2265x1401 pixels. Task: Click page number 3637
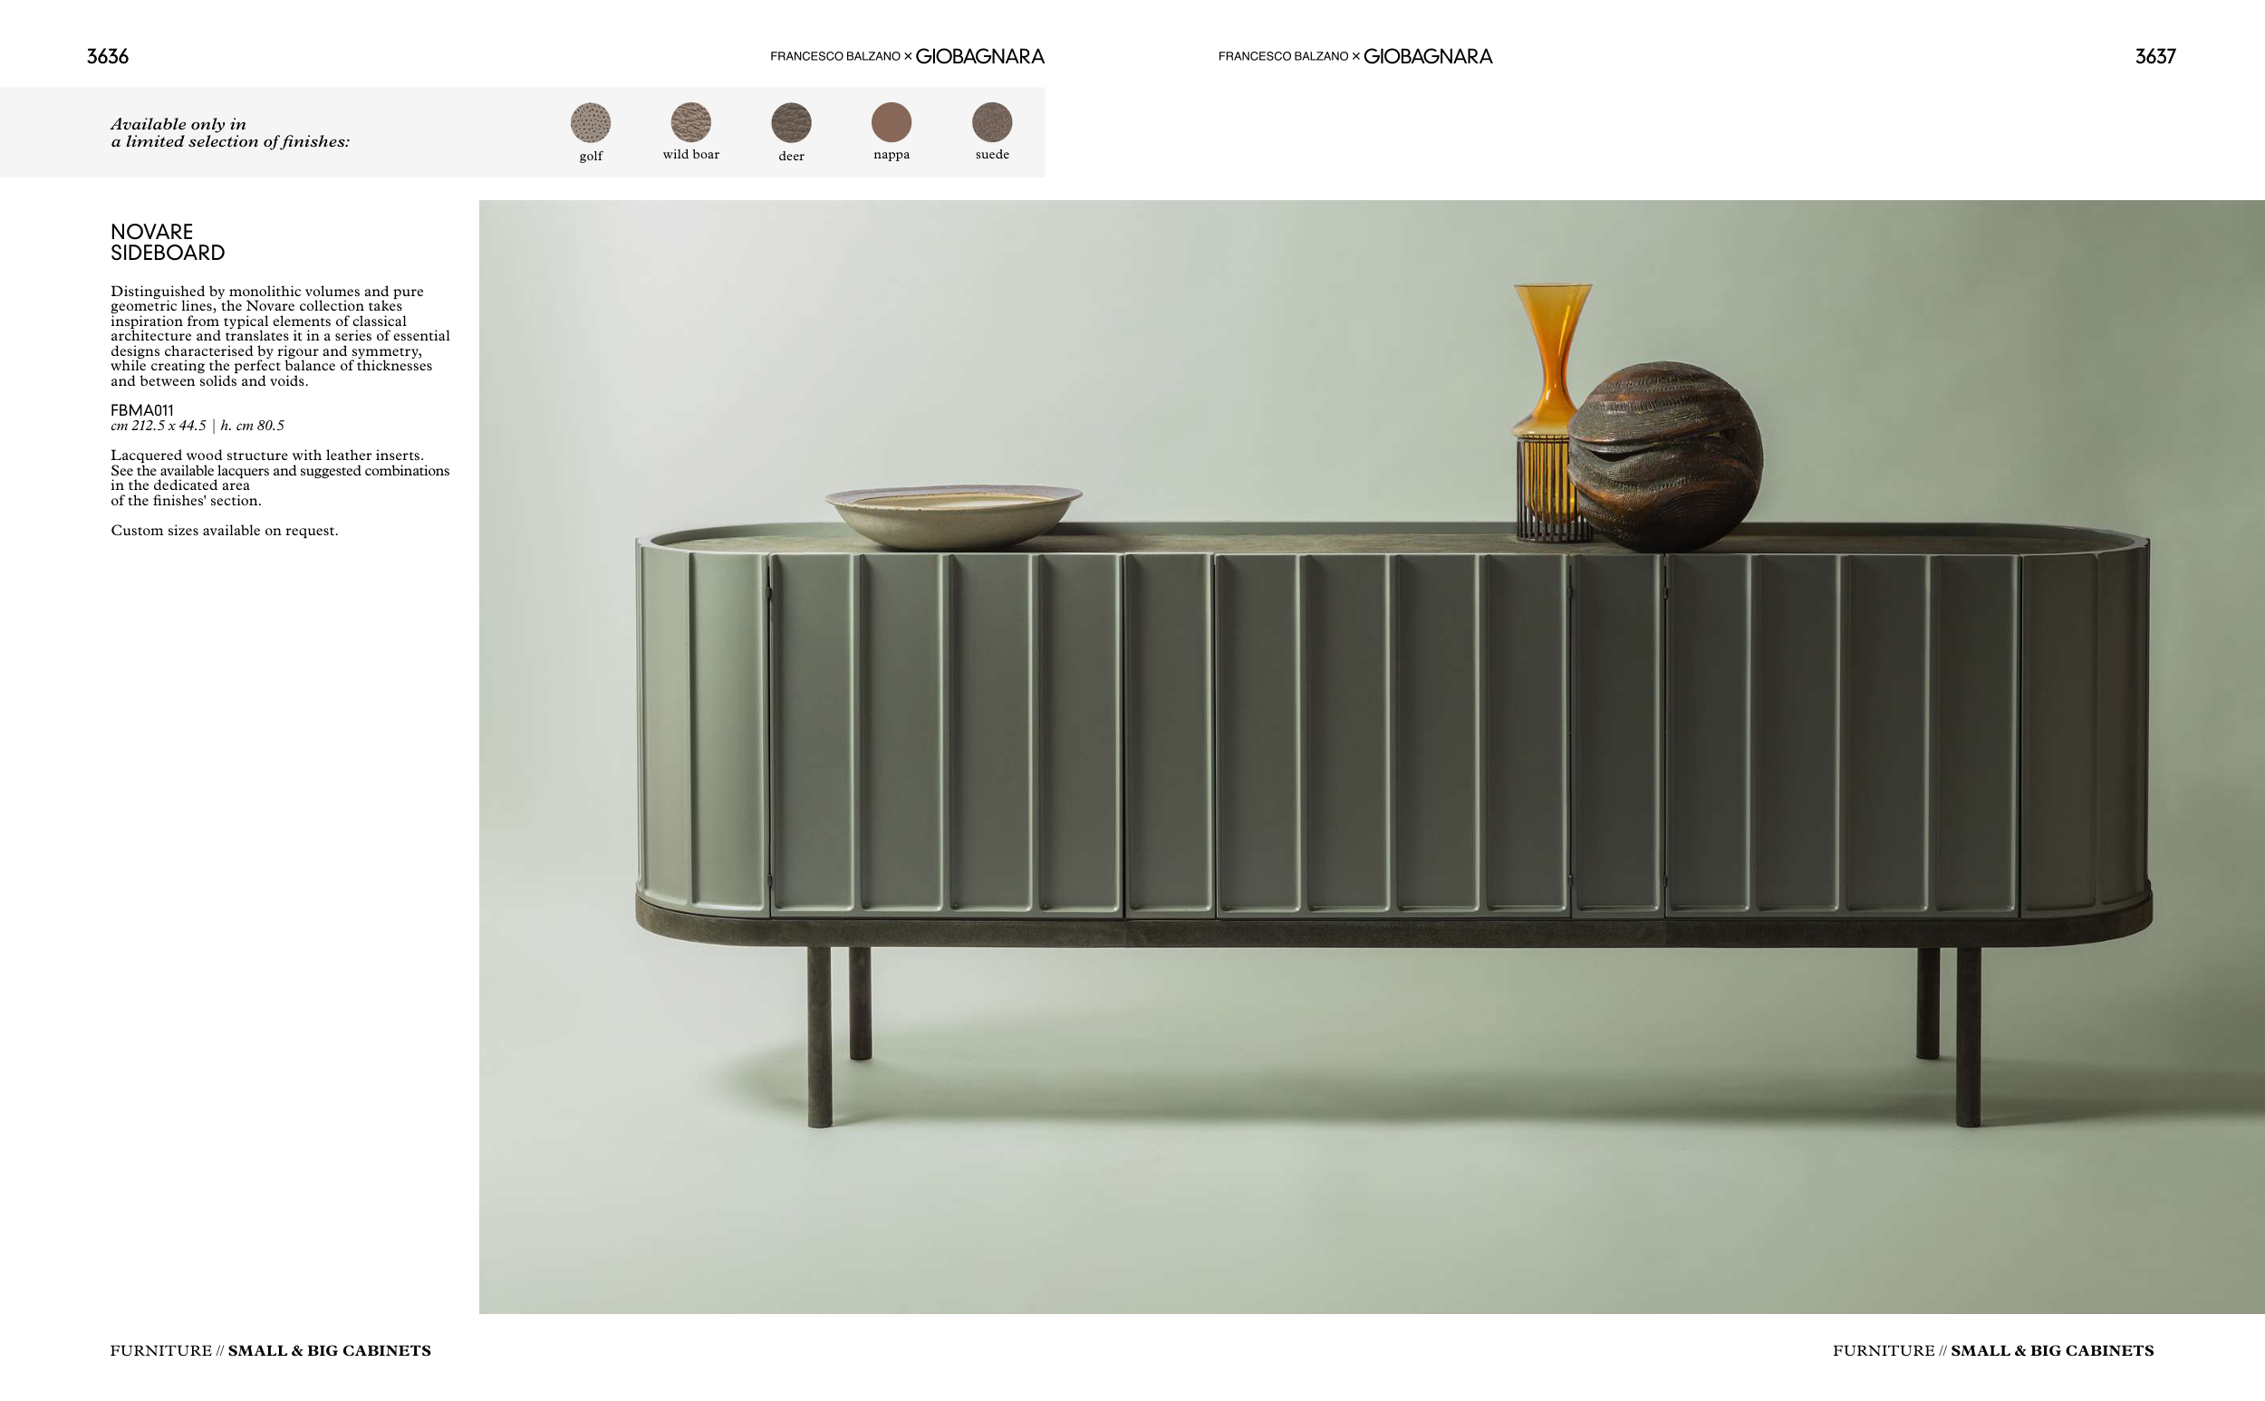2154,56
